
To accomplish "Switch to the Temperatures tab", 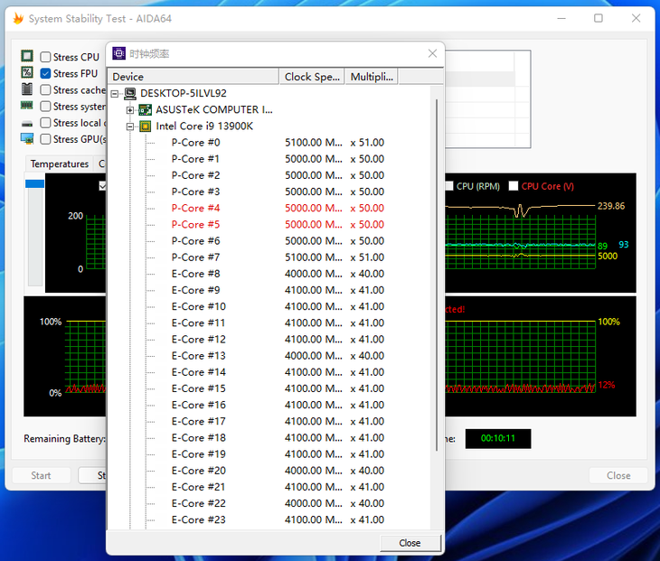I will tap(60, 164).
